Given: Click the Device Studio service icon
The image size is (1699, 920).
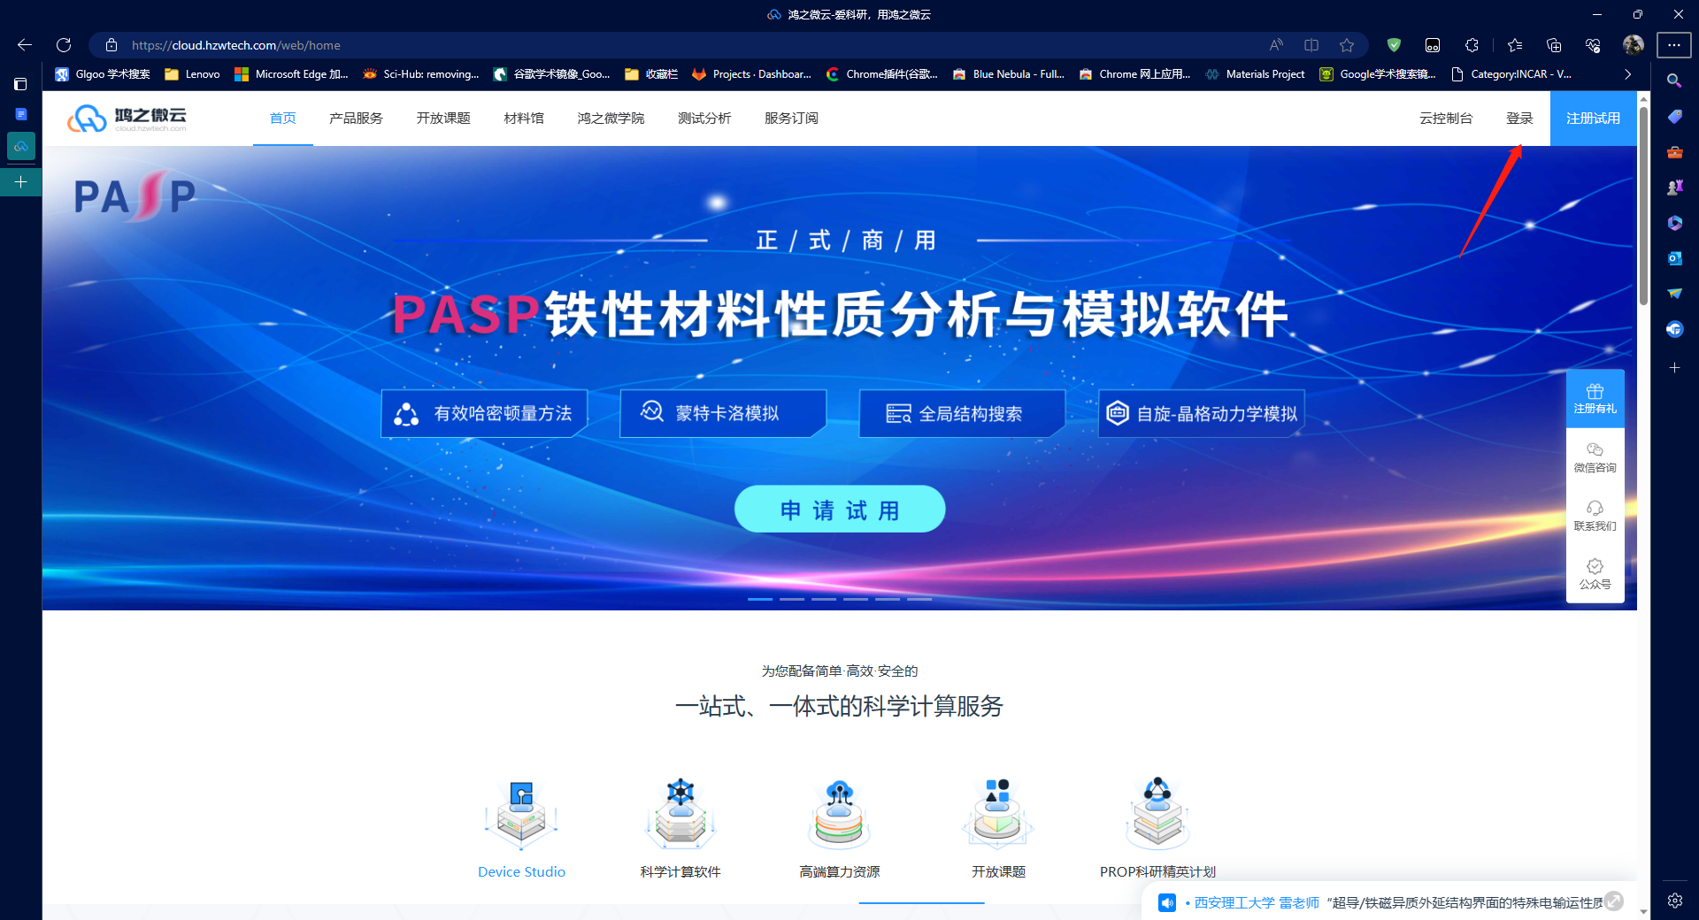Looking at the screenshot, I should (521, 814).
